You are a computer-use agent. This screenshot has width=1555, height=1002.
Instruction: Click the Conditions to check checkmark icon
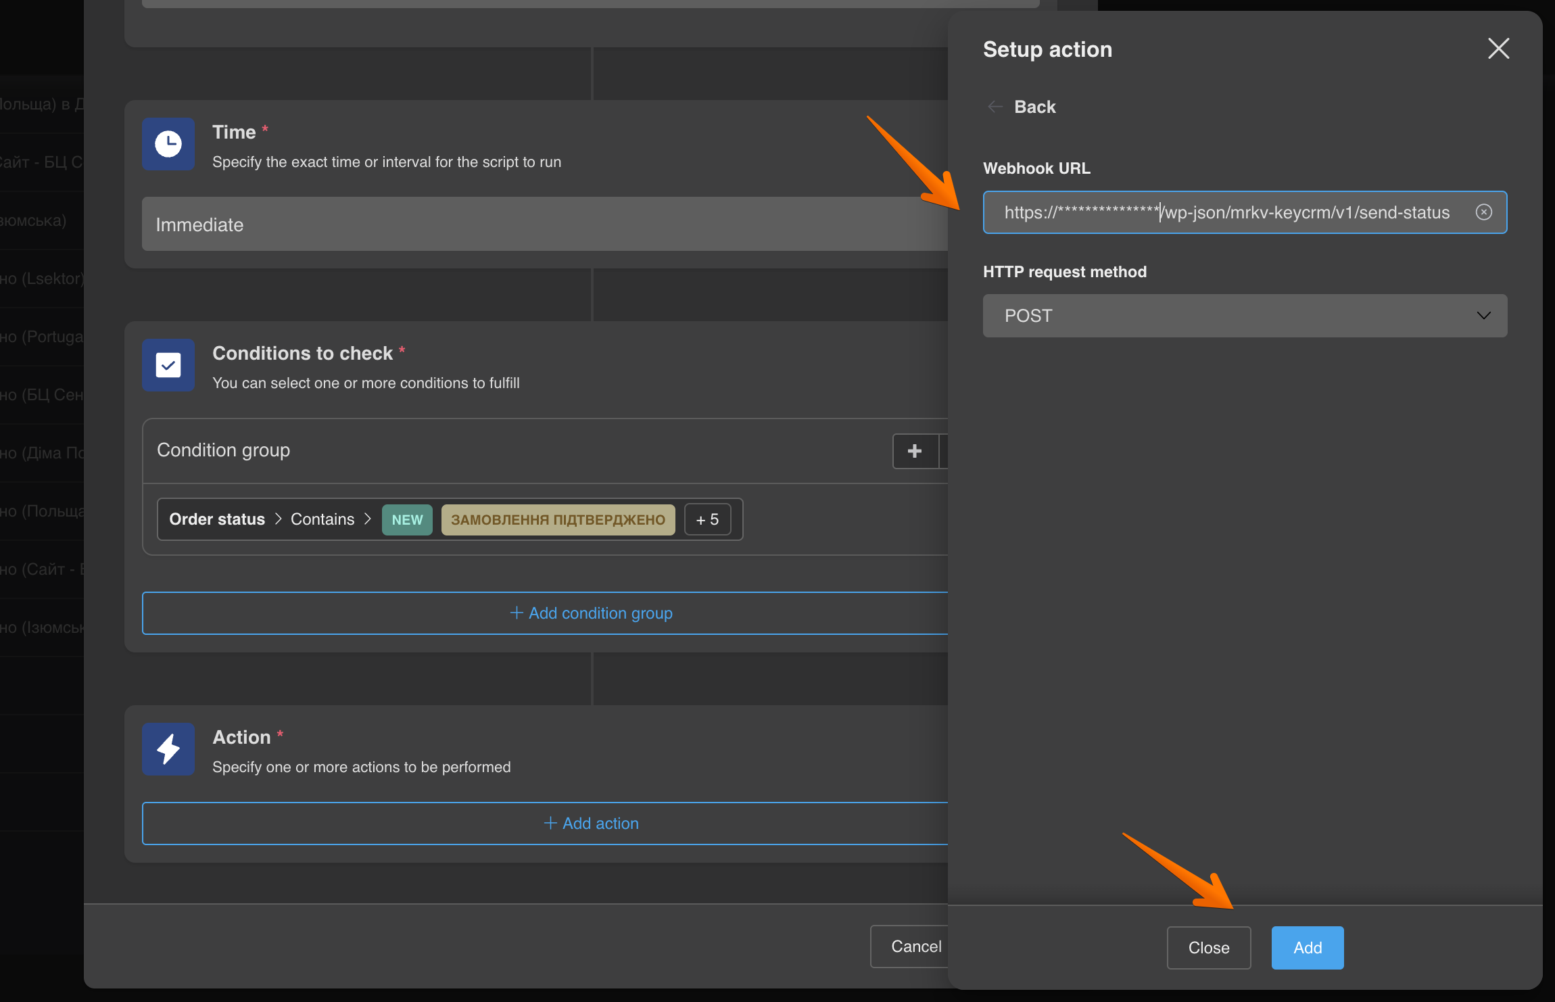click(168, 365)
